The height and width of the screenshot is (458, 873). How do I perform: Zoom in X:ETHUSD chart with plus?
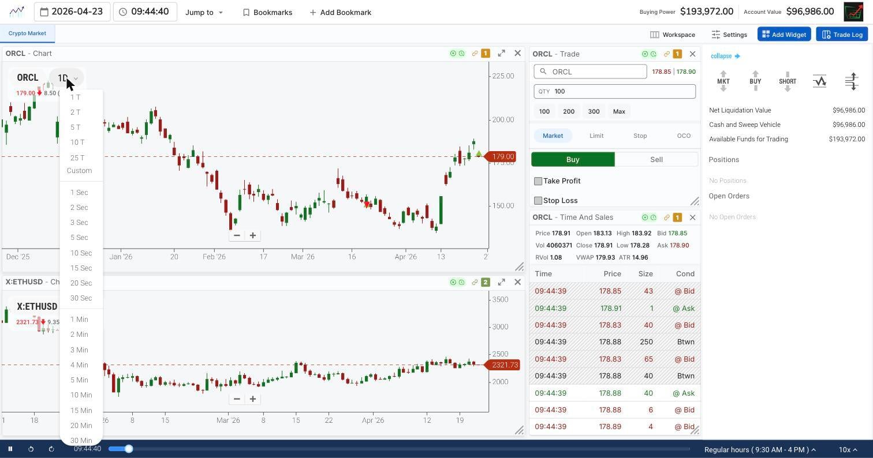[252, 399]
